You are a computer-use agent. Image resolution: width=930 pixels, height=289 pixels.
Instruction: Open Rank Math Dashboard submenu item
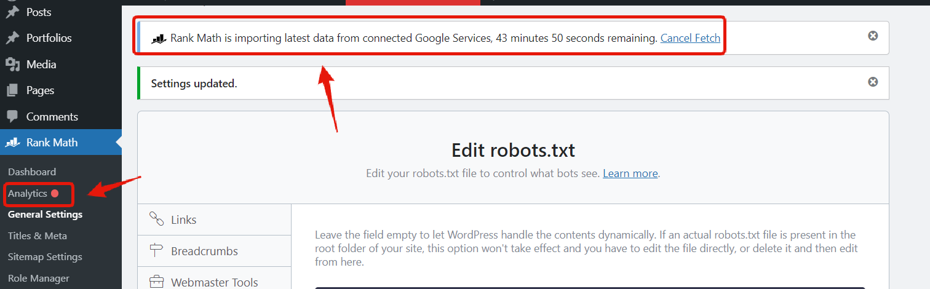click(32, 172)
